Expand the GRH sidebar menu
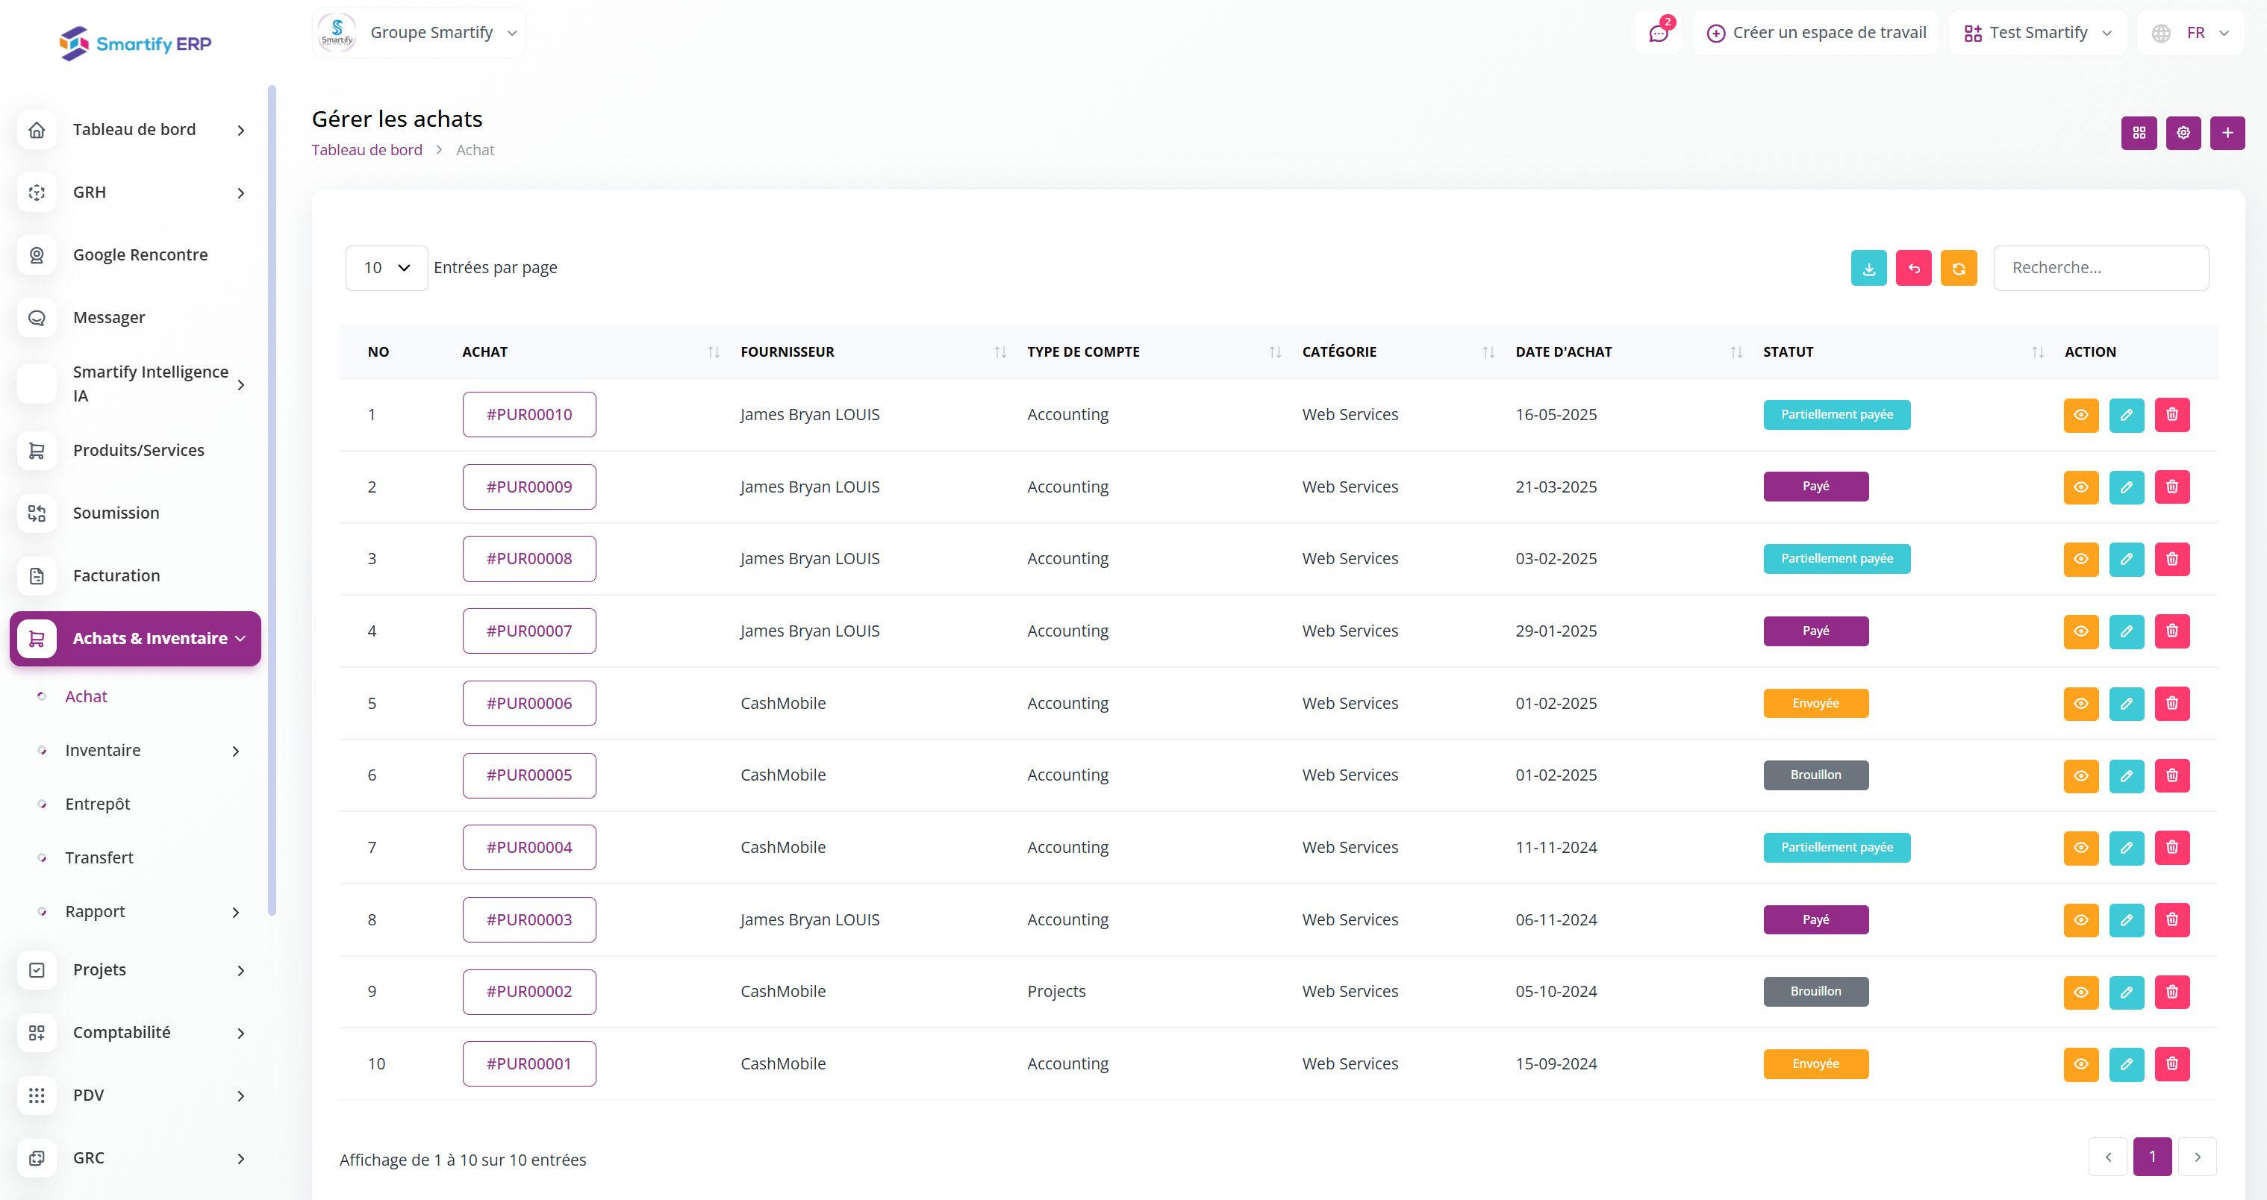This screenshot has width=2267, height=1200. tap(134, 192)
